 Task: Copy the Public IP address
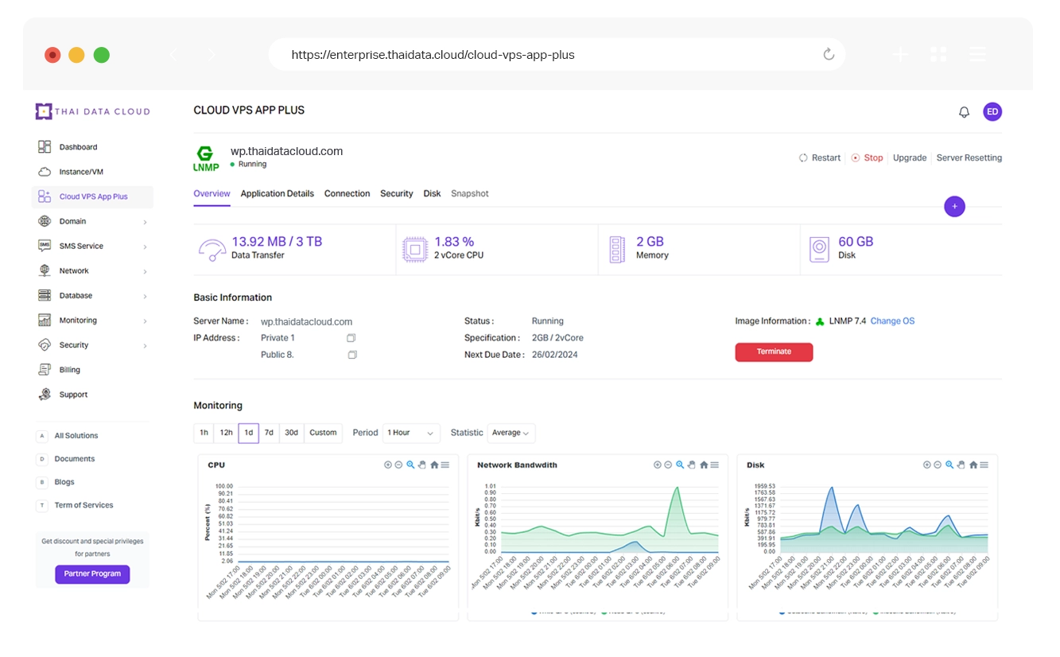point(352,355)
